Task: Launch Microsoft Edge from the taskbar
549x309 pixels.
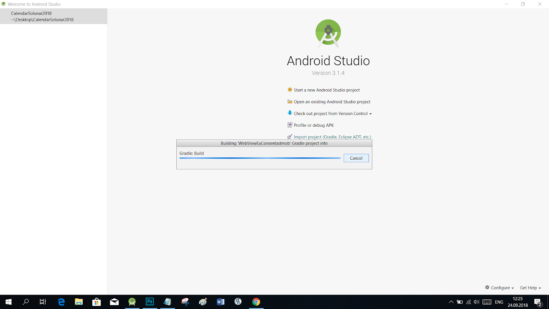Action: [61, 302]
